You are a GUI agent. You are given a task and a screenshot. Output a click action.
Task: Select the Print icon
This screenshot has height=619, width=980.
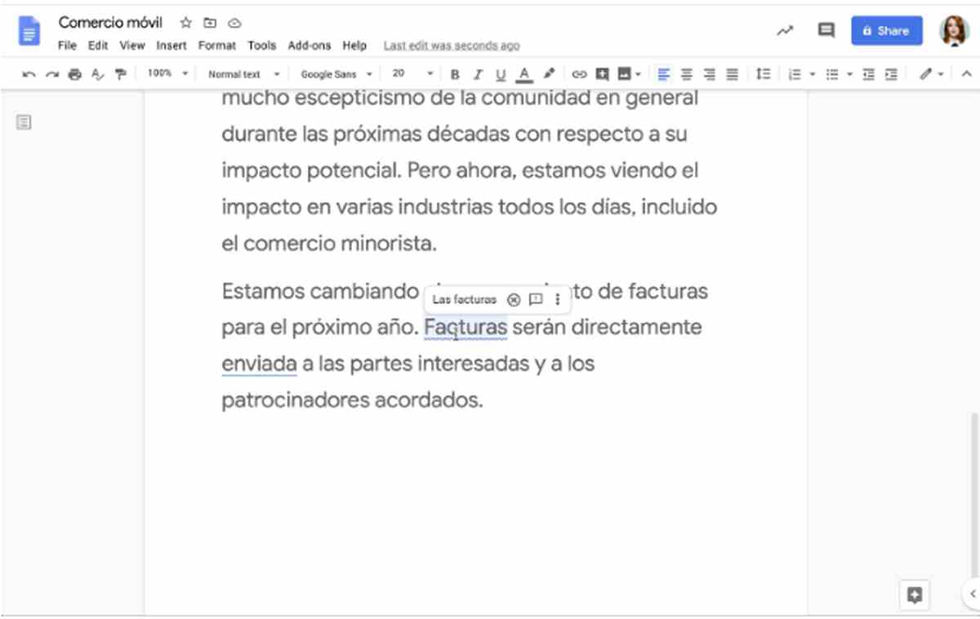(x=74, y=73)
